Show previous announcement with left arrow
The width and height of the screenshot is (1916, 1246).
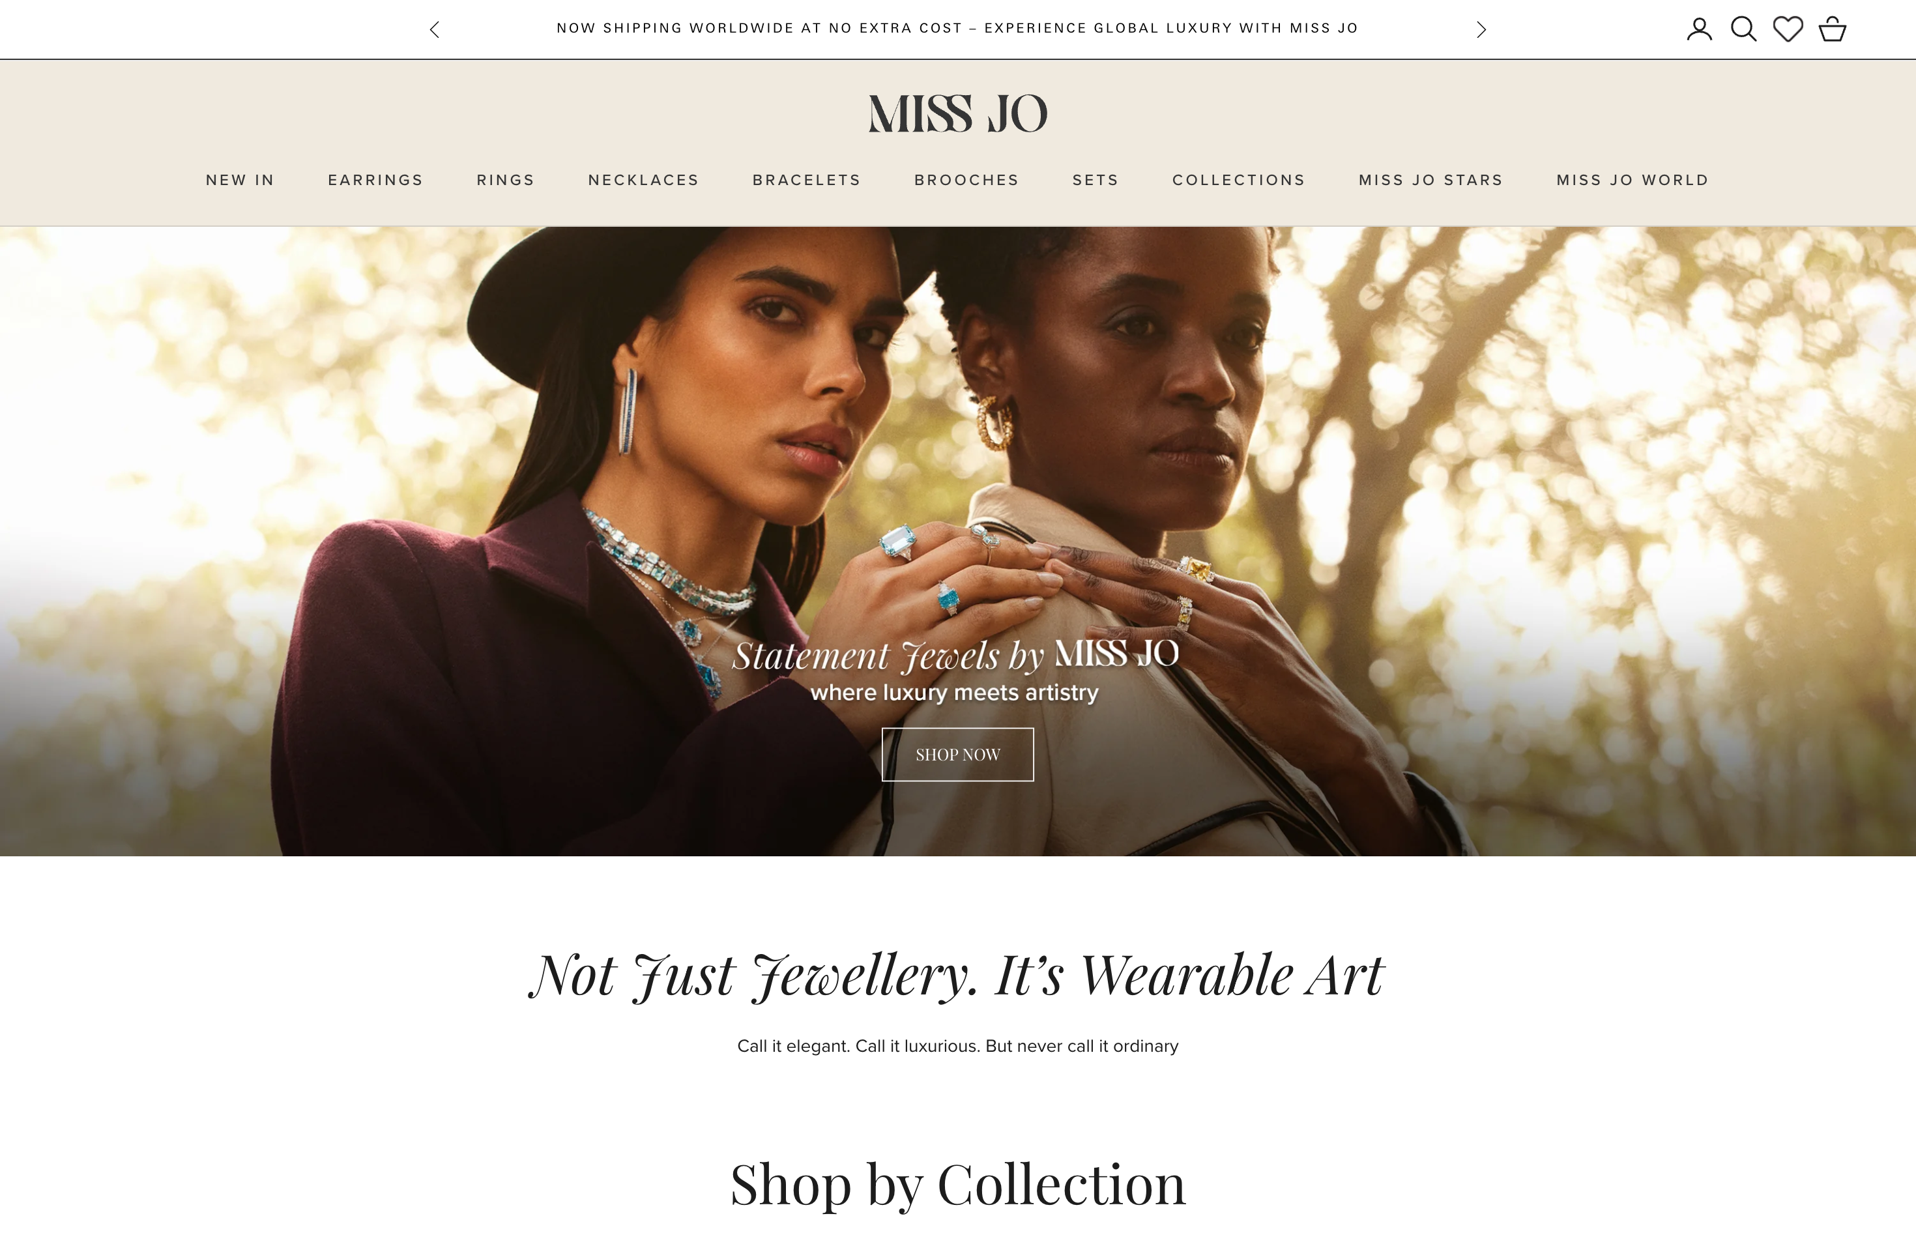point(435,30)
